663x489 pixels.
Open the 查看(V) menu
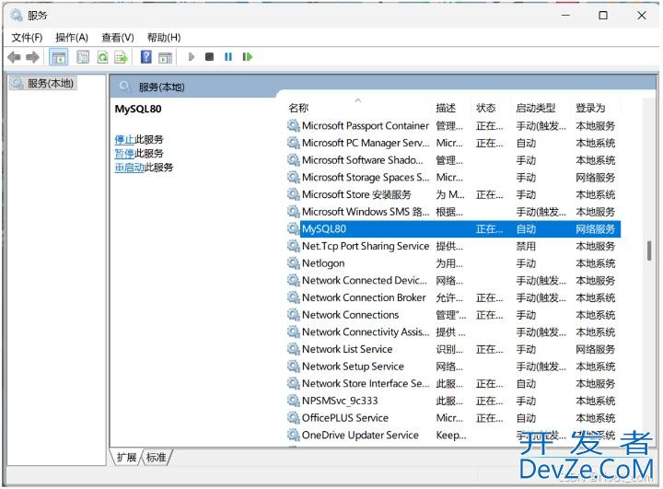tap(117, 37)
